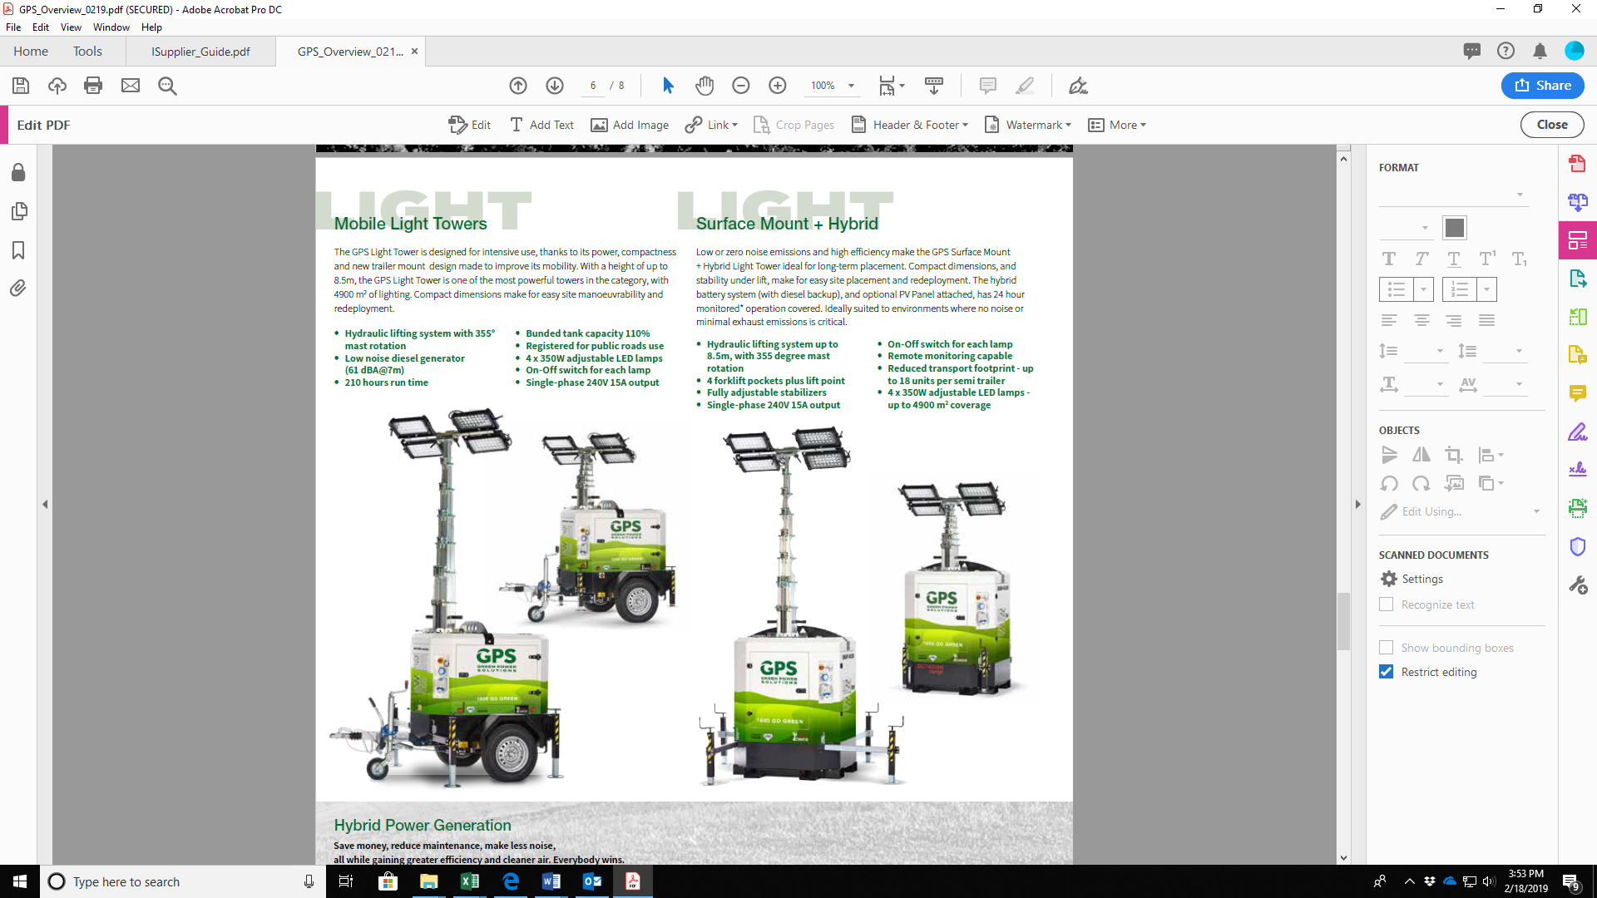The width and height of the screenshot is (1597, 898).
Task: Switch to the Home tab
Action: click(31, 52)
